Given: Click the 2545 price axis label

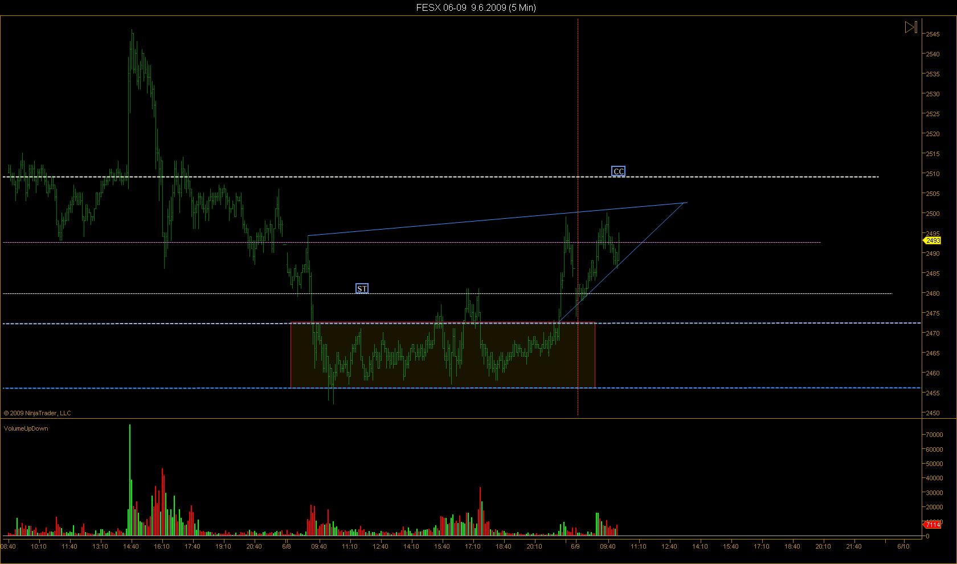Looking at the screenshot, I should pos(933,34).
